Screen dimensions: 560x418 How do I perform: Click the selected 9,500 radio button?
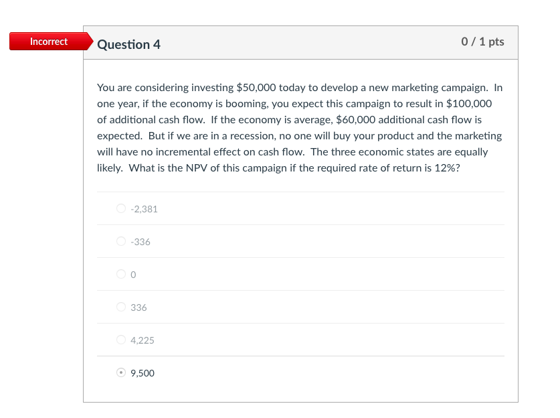pos(121,372)
